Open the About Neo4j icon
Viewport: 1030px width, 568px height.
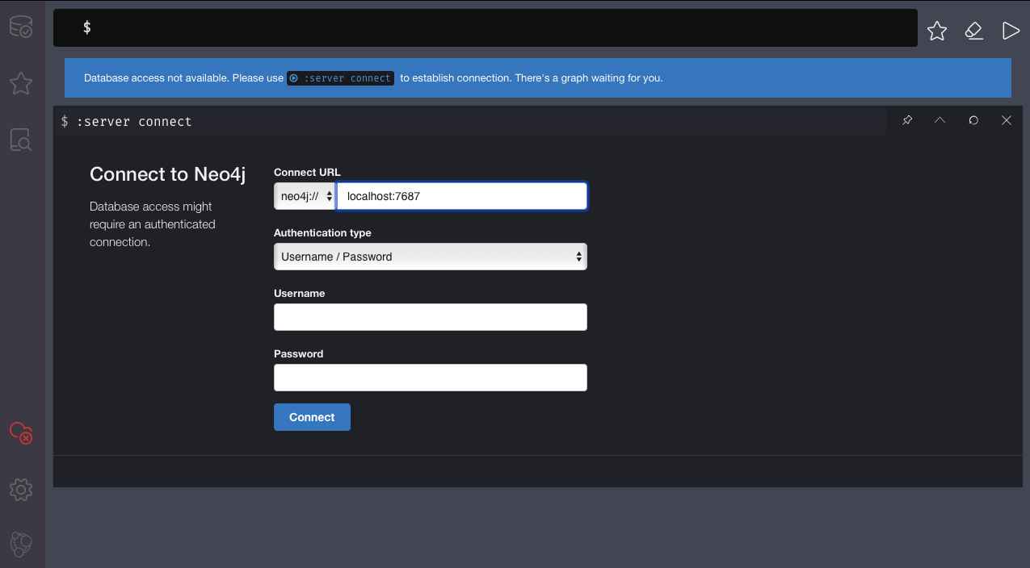point(21,544)
